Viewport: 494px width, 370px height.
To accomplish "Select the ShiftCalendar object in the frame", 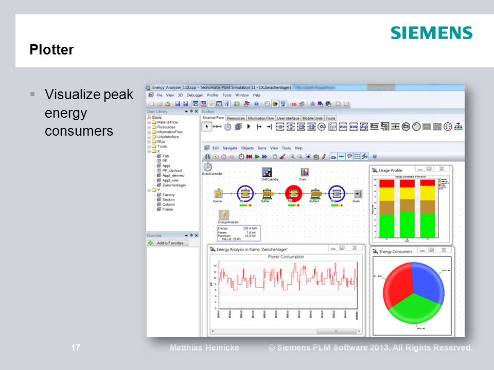I will 267,172.
